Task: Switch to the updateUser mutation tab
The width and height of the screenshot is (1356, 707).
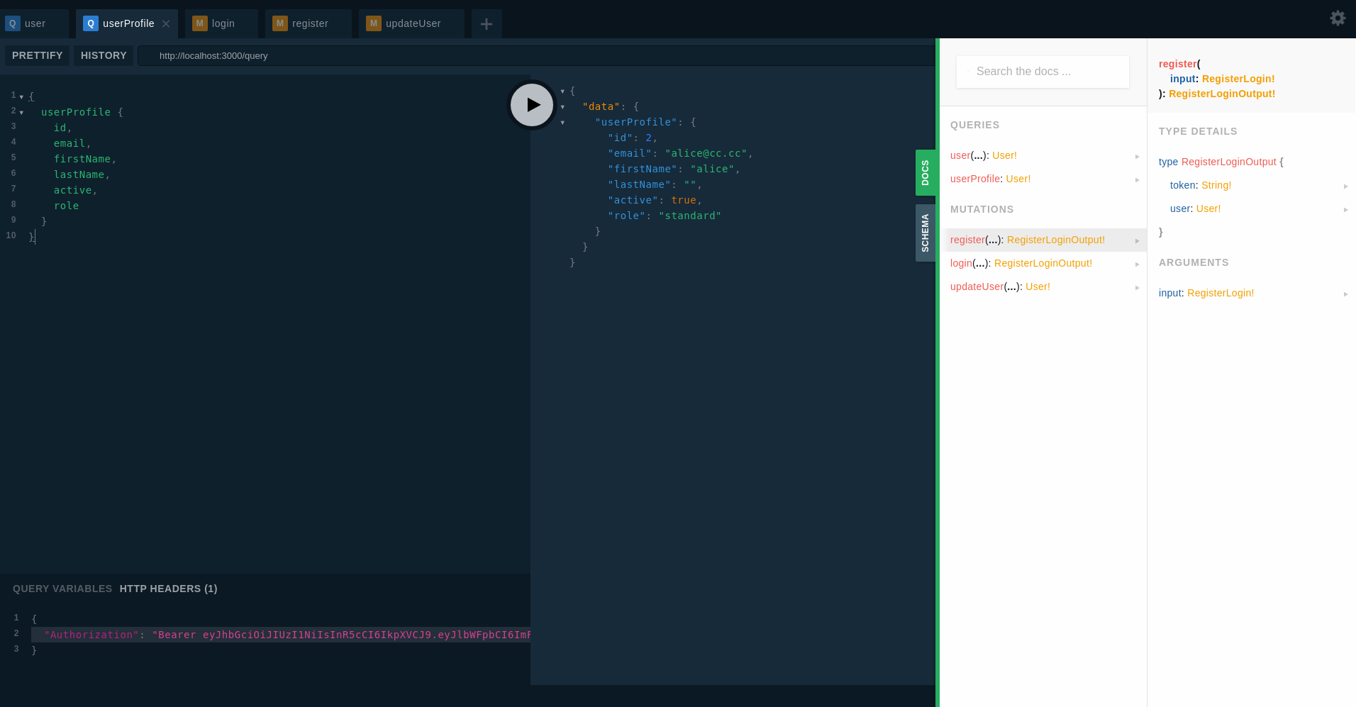Action: point(411,23)
